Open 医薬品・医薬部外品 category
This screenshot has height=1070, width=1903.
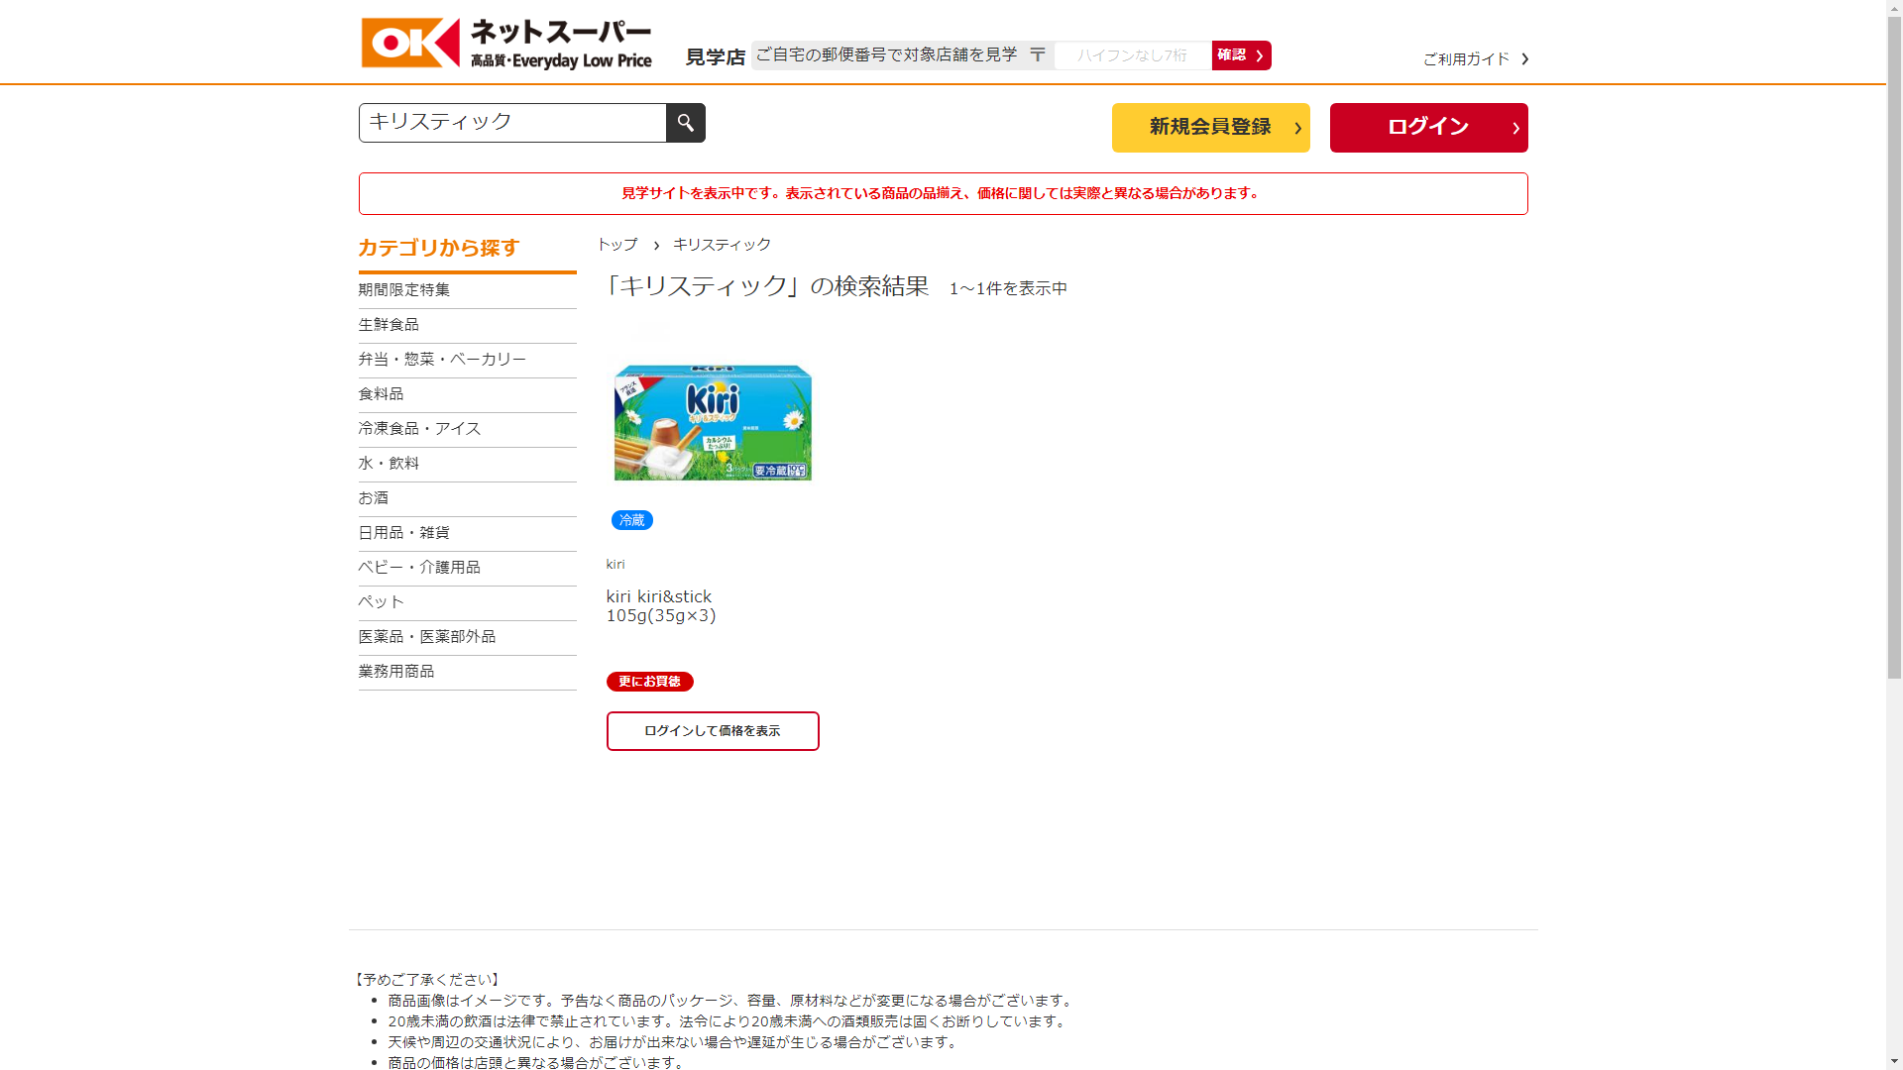[427, 637]
